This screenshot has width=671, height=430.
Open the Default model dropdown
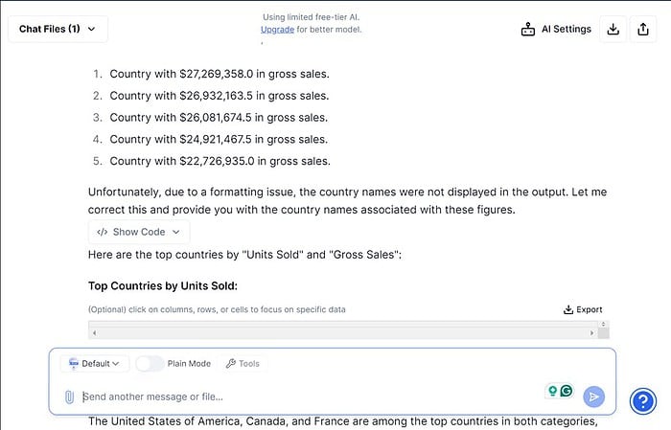[x=95, y=364]
